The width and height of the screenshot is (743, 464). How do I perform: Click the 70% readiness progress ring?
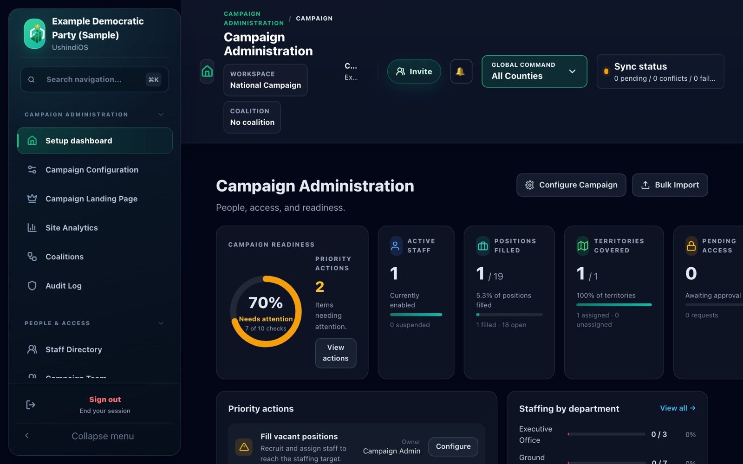pos(266,311)
